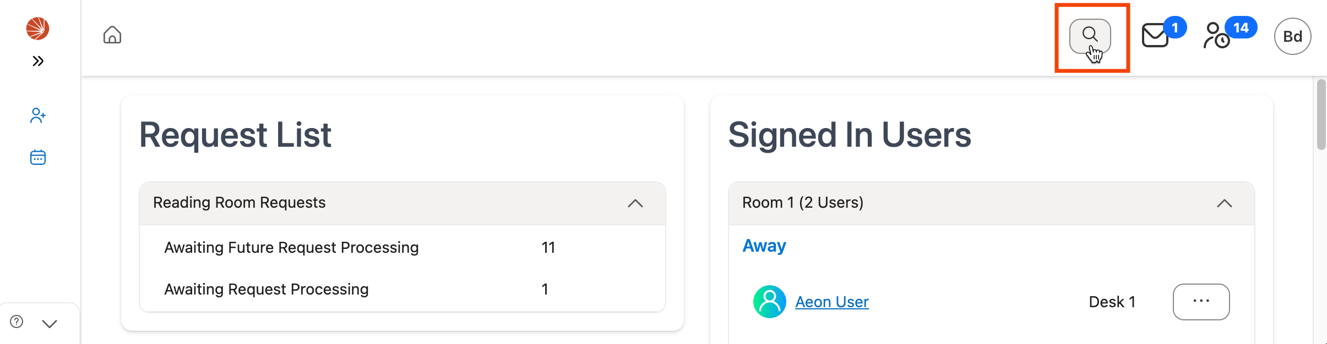
Task: Click Aeon User's avatar picture
Action: tap(769, 302)
